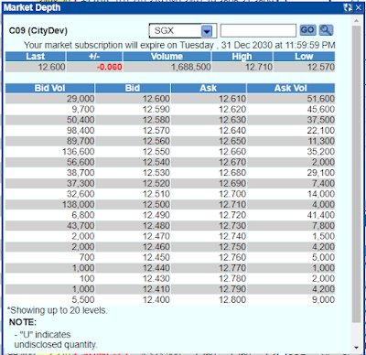Select bid volume 32,600
Image resolution: width=366 pixels, height=355 pixels.
click(x=81, y=194)
